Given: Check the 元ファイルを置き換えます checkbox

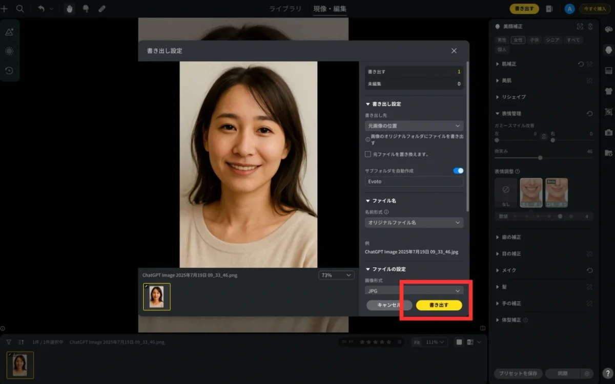Looking at the screenshot, I should 368,154.
